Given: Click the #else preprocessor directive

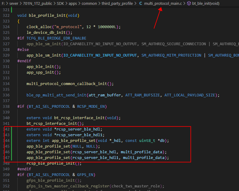Looking at the screenshot, I should point(23,50).
